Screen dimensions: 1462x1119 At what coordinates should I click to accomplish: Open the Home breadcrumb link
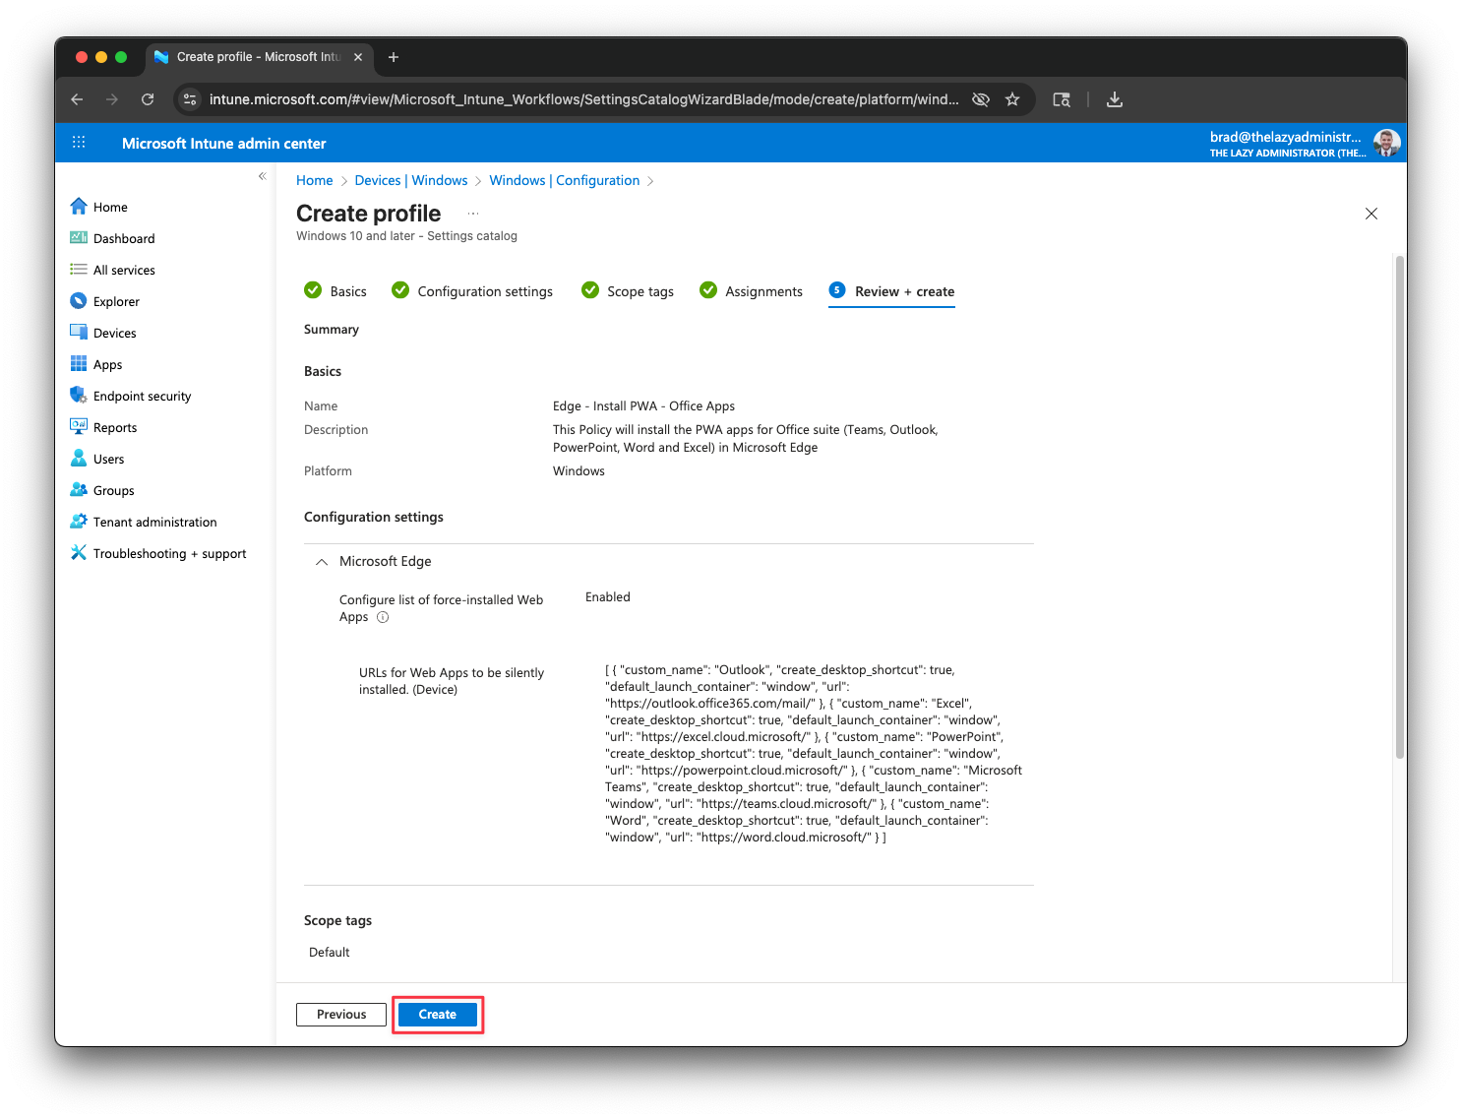click(x=315, y=180)
